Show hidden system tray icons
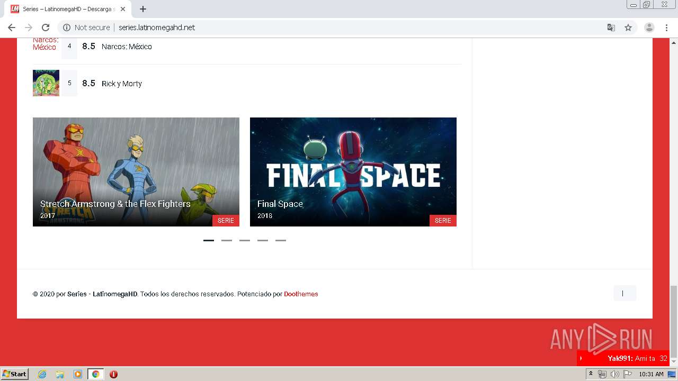 [x=591, y=374]
